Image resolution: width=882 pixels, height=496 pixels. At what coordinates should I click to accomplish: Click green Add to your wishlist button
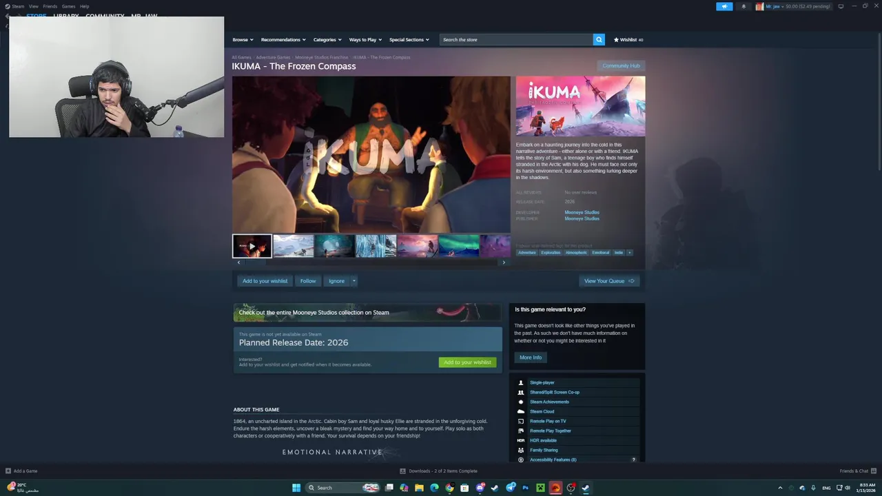point(467,362)
